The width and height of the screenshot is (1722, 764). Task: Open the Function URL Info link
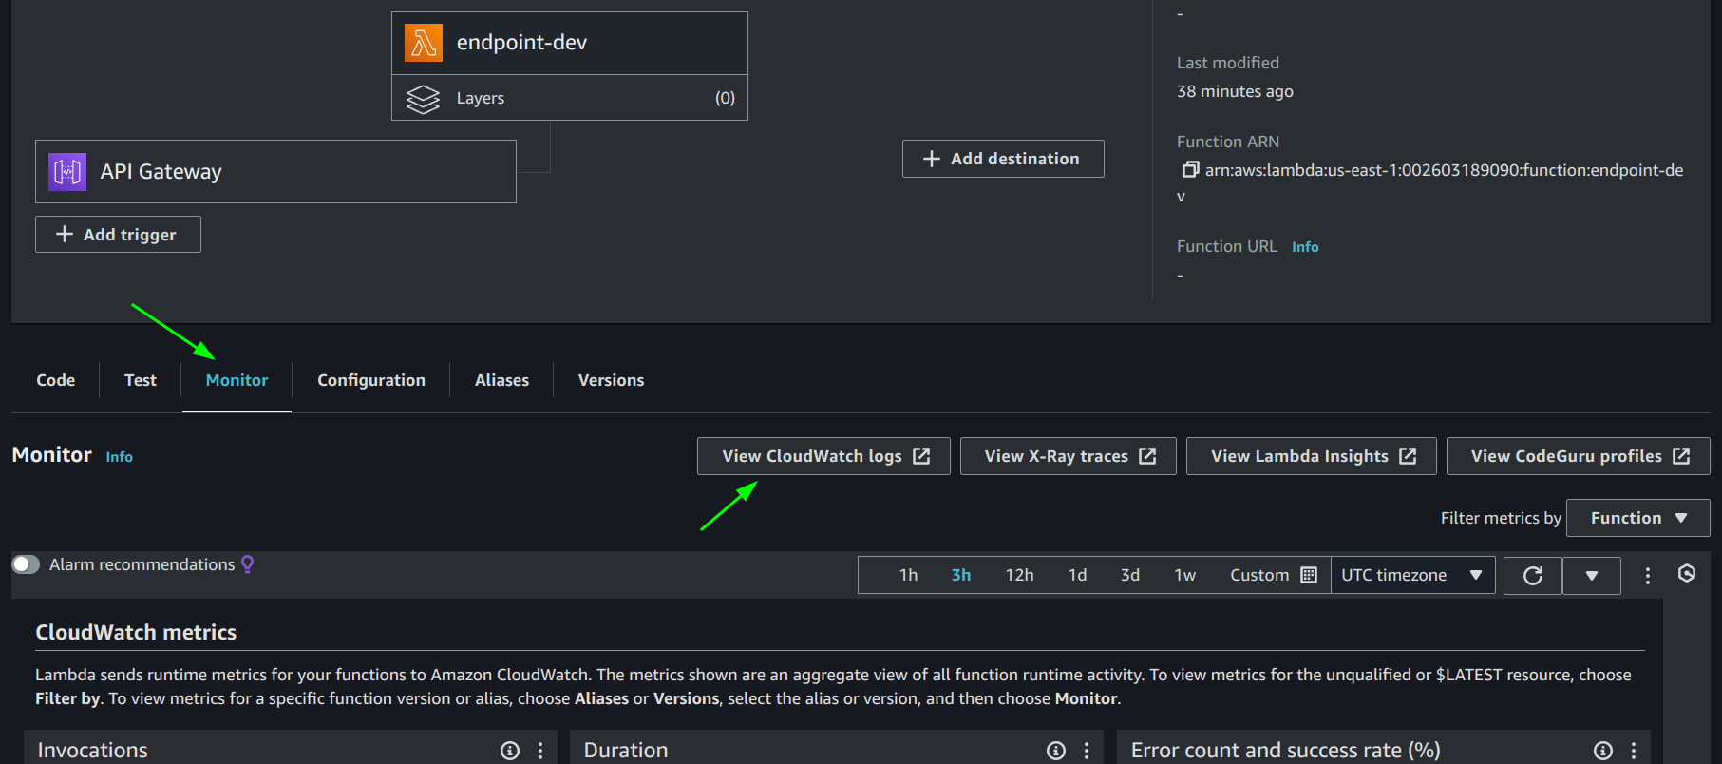tap(1305, 247)
